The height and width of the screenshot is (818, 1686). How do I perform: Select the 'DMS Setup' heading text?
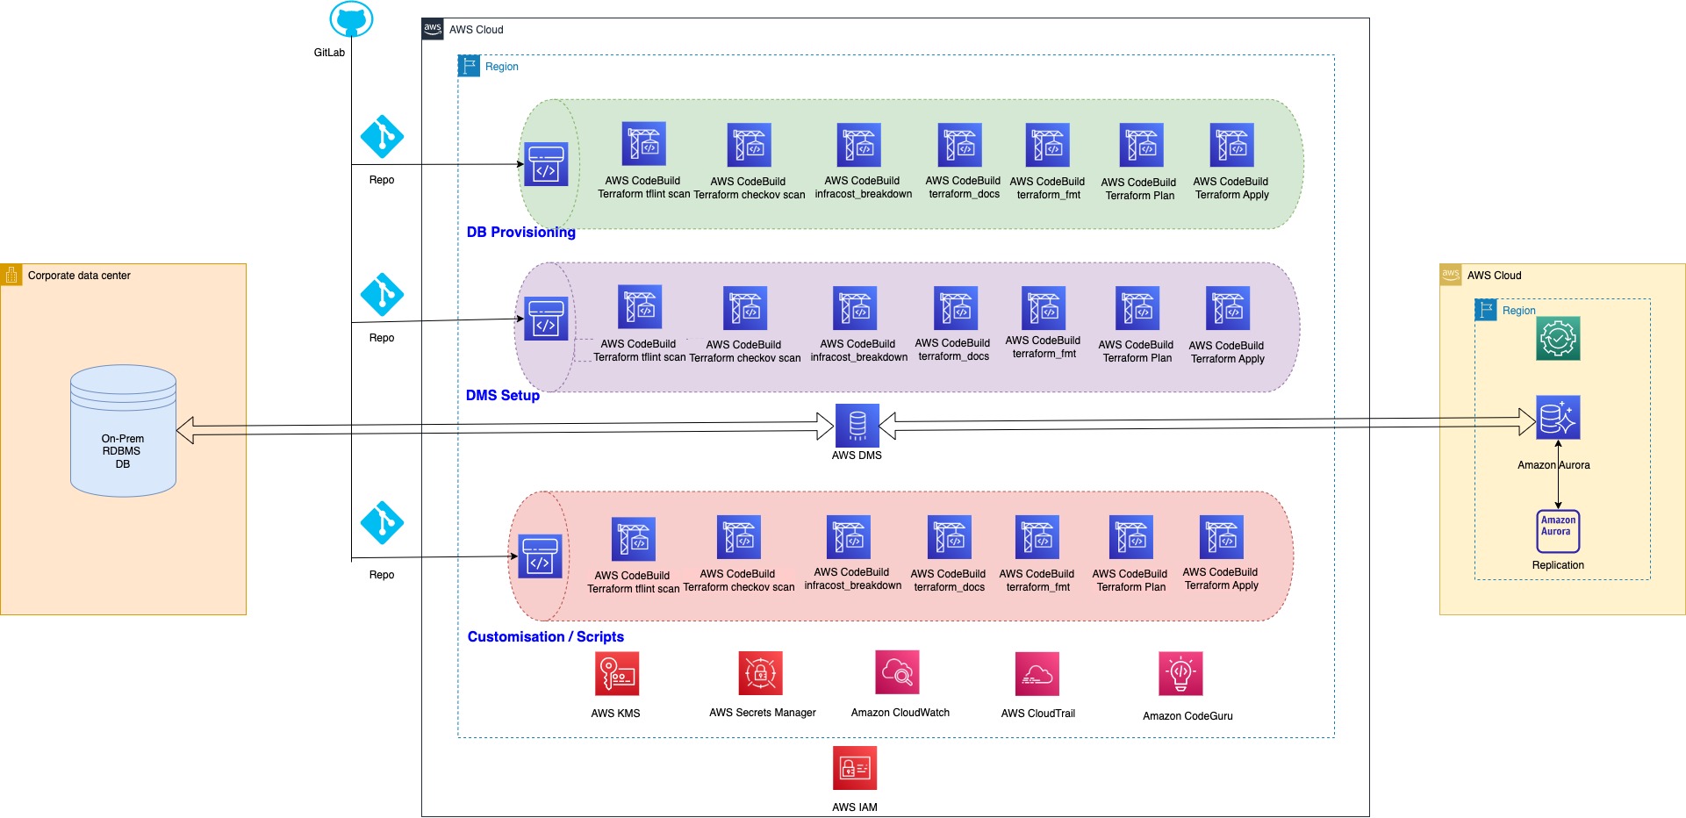click(x=503, y=395)
